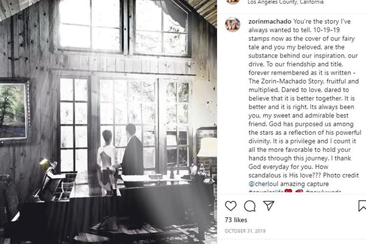
Task: Open the #newlyweds hashtag link
Action: pos(323,192)
